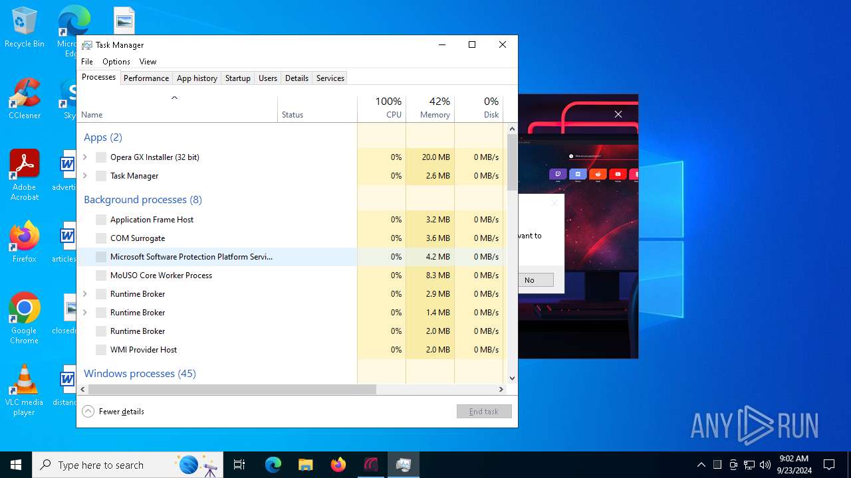Click the Application Frame Host process icon
The width and height of the screenshot is (851, 478).
pyautogui.click(x=101, y=220)
